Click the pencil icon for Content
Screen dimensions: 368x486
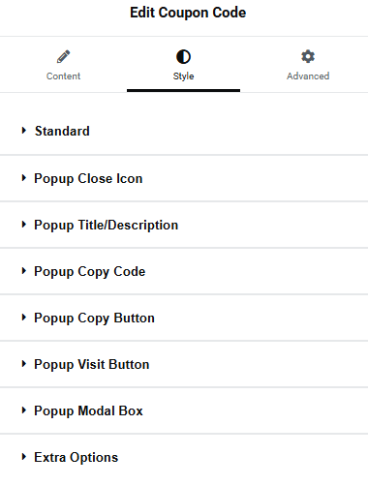point(63,57)
